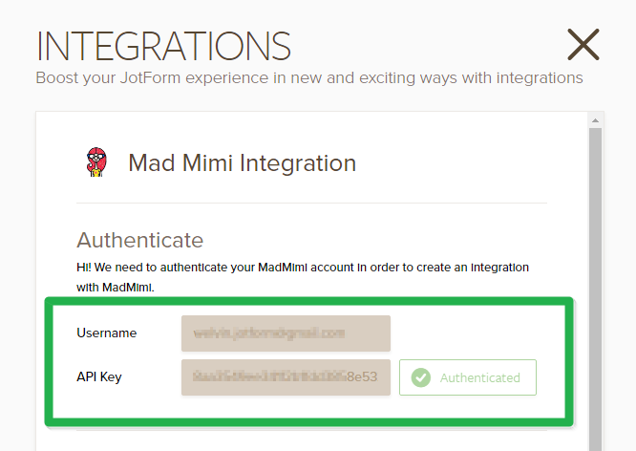636x451 pixels.
Task: Click into the API Key input field
Action: click(x=286, y=377)
